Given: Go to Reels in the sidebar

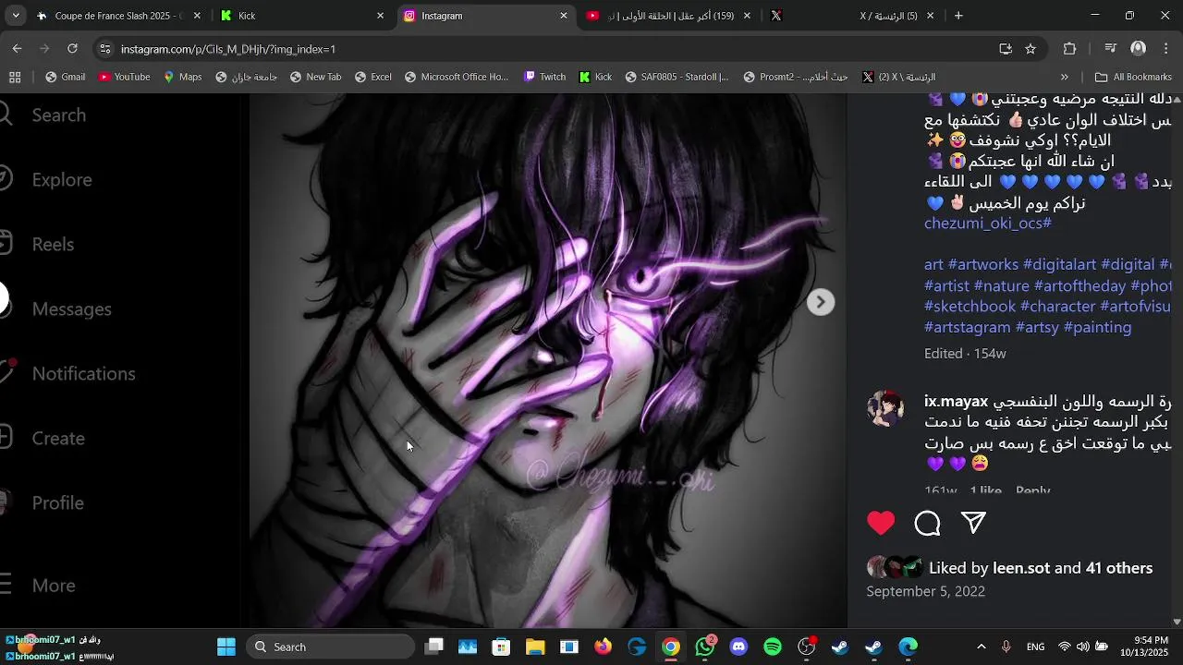Looking at the screenshot, I should tap(53, 244).
